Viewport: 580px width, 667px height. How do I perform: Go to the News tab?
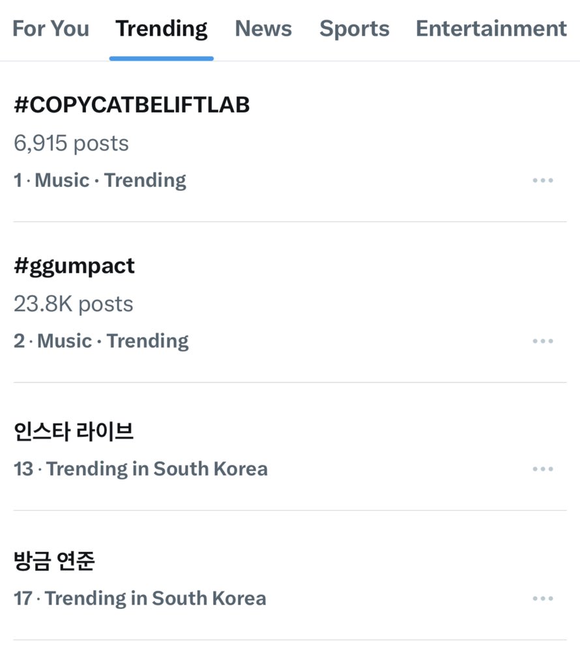[x=263, y=29]
